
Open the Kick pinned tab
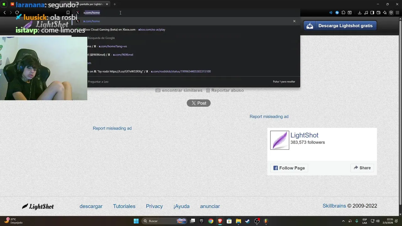click(x=4, y=4)
